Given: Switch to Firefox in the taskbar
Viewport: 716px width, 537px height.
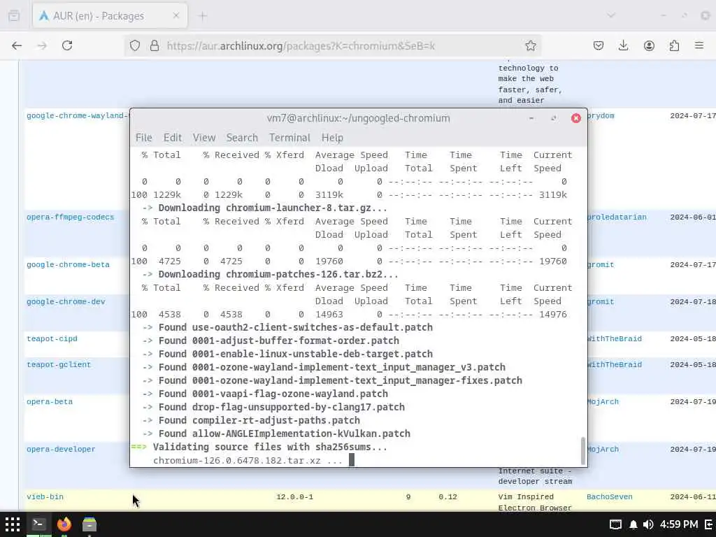Looking at the screenshot, I should (64, 524).
